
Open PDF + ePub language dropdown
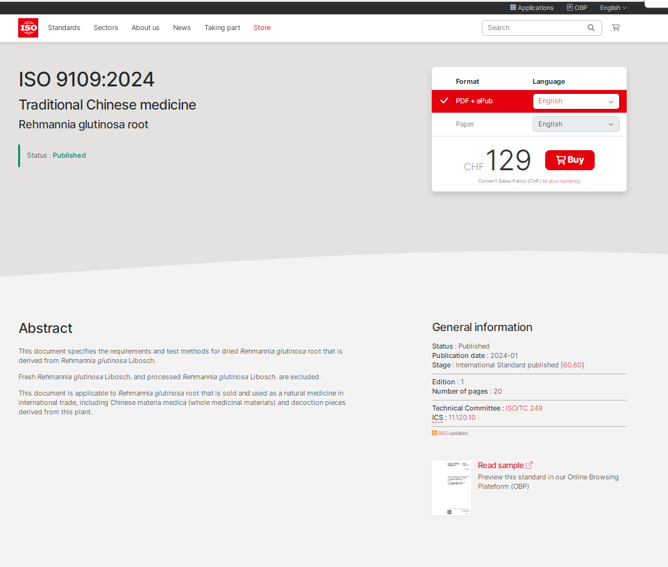pos(575,101)
